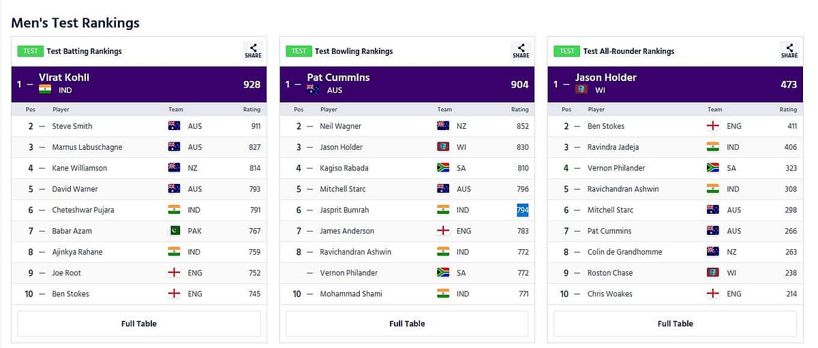818x348 pixels.
Task: Open Ben Stokes in all-rounder rankings
Action: pyautogui.click(x=606, y=126)
